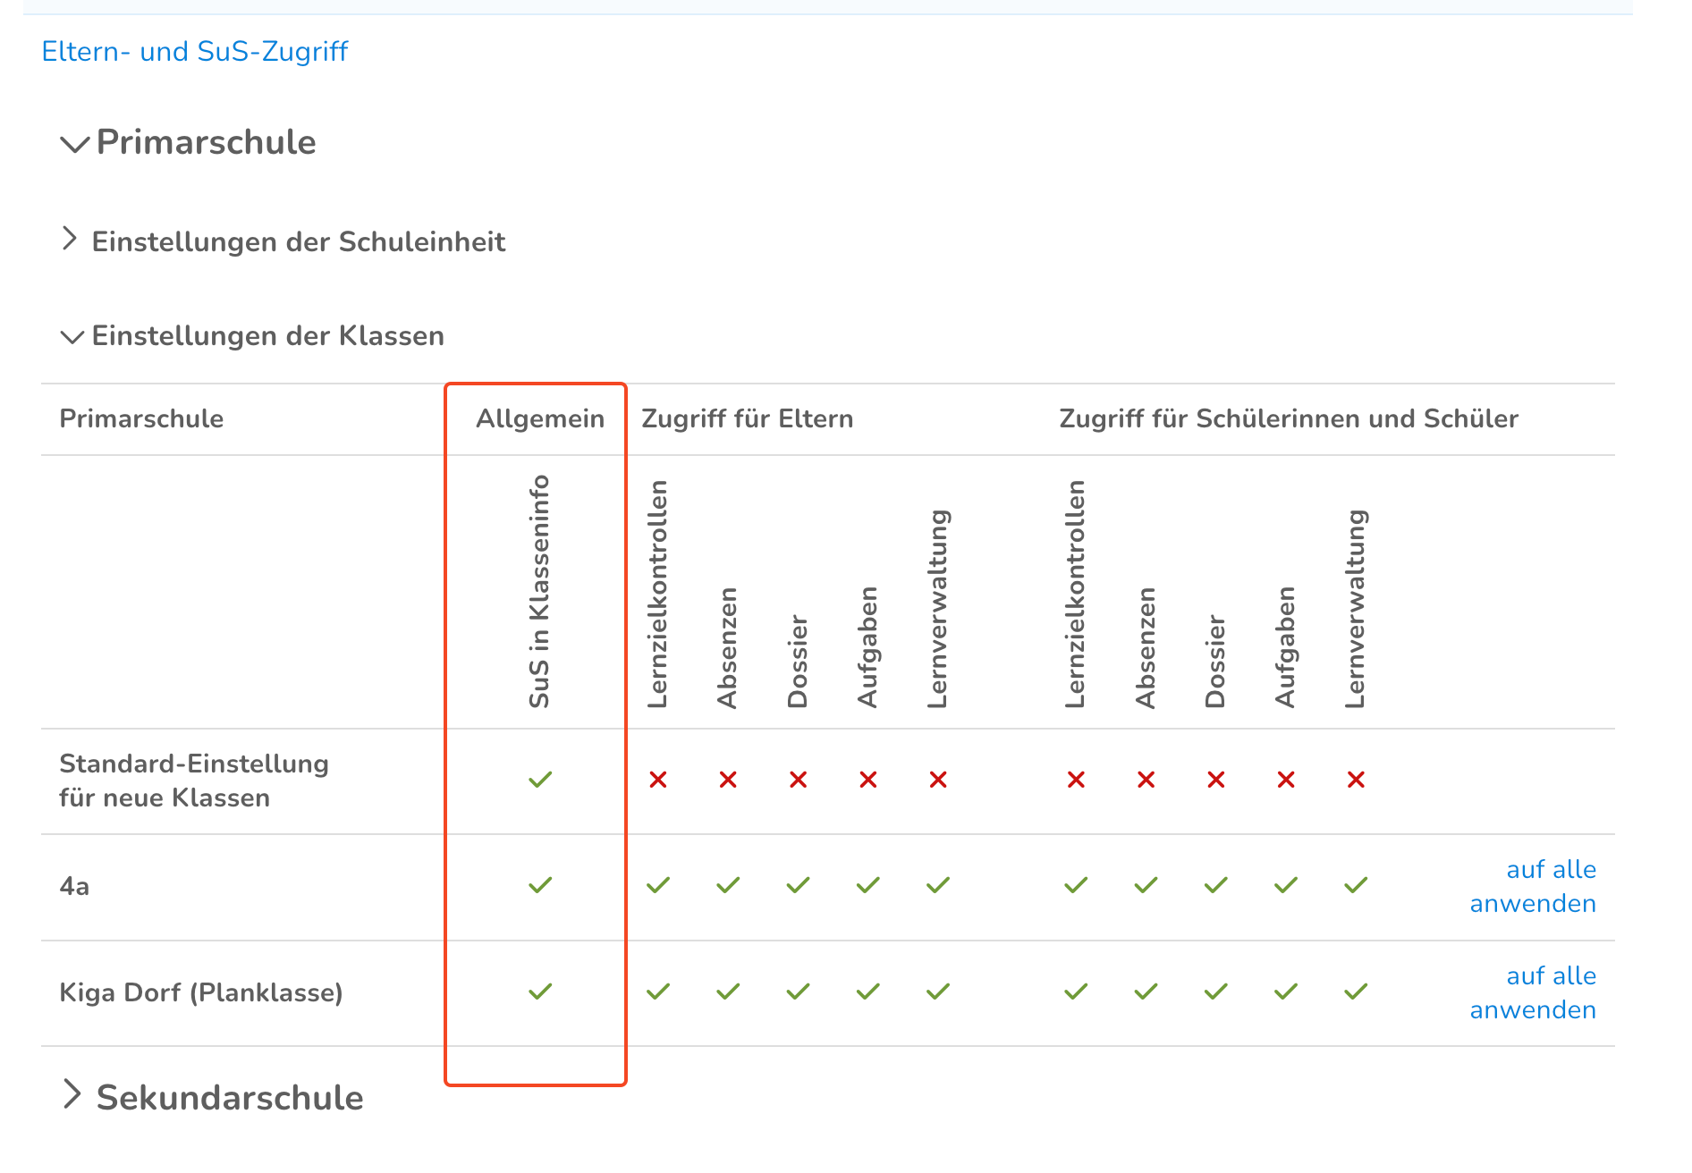The image size is (1692, 1173).
Task: Click the 'Allgemein' column header
Action: point(540,418)
